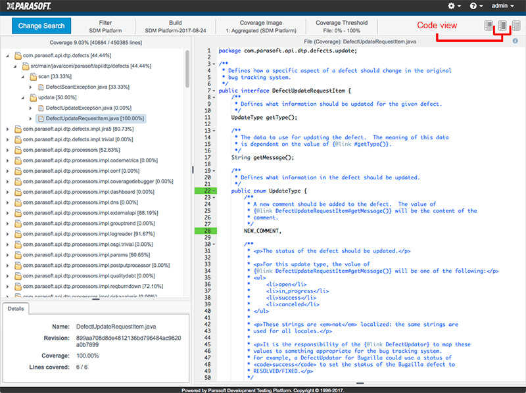Collapse the com.parasoft.api.dtp.defects tree node
This screenshot has height=393, width=526.
tap(7, 56)
